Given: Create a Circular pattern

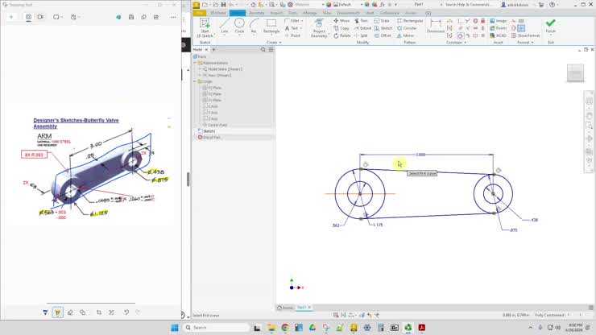Looking at the screenshot, I should (407, 28).
